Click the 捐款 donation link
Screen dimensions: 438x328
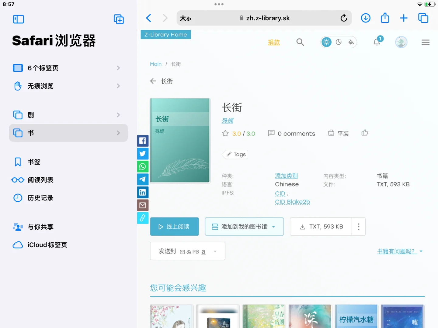pyautogui.click(x=273, y=42)
